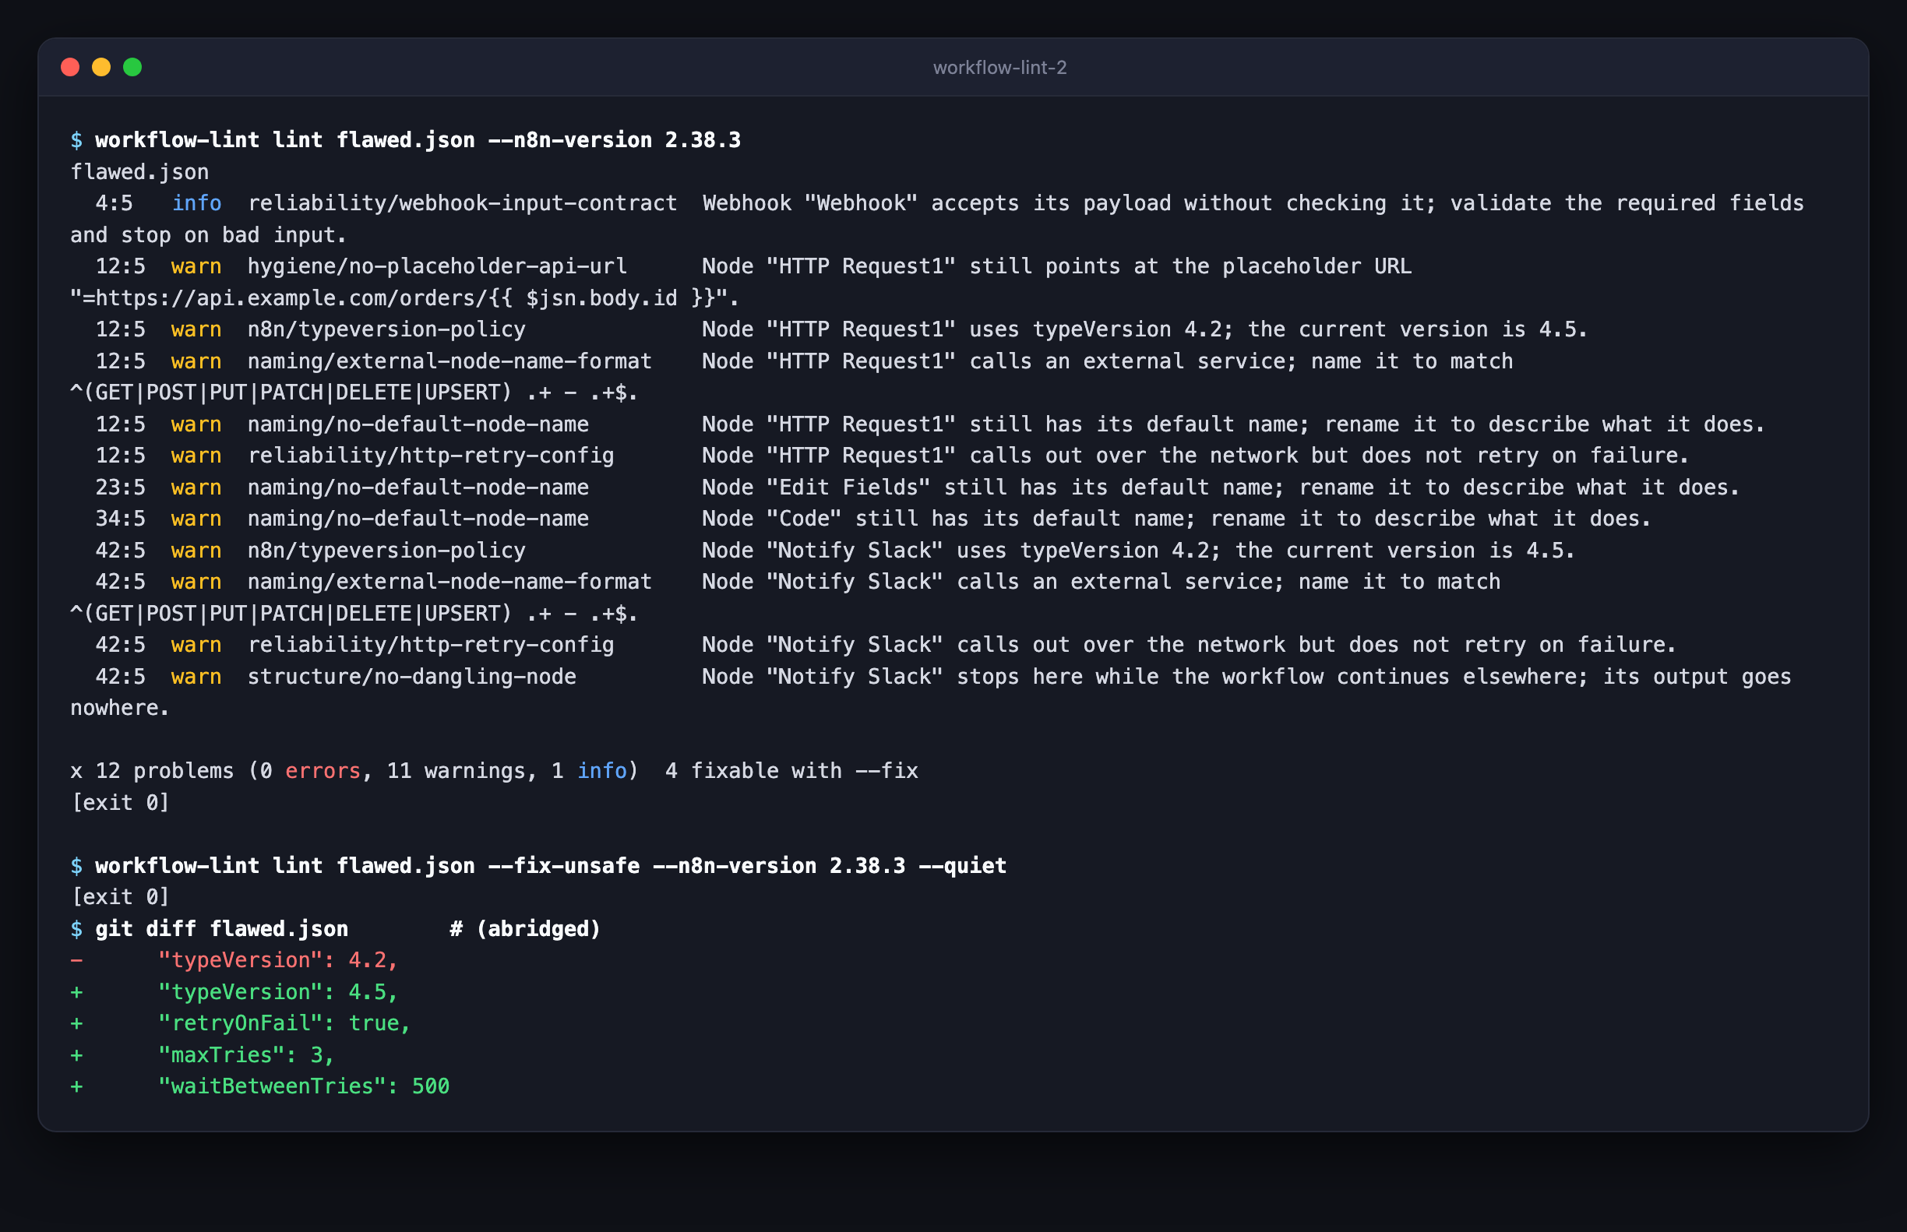This screenshot has width=1907, height=1232.
Task: Click 'naming/external-node-name-format' rule for Notify Slack
Action: coord(449,583)
